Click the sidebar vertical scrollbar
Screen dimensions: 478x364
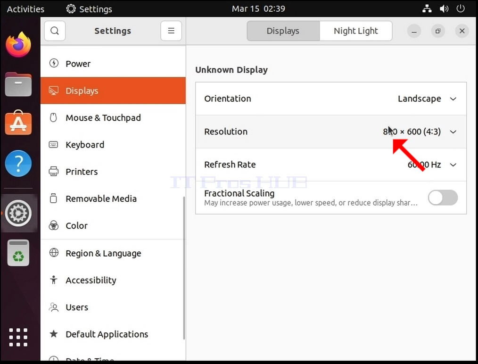click(184, 268)
